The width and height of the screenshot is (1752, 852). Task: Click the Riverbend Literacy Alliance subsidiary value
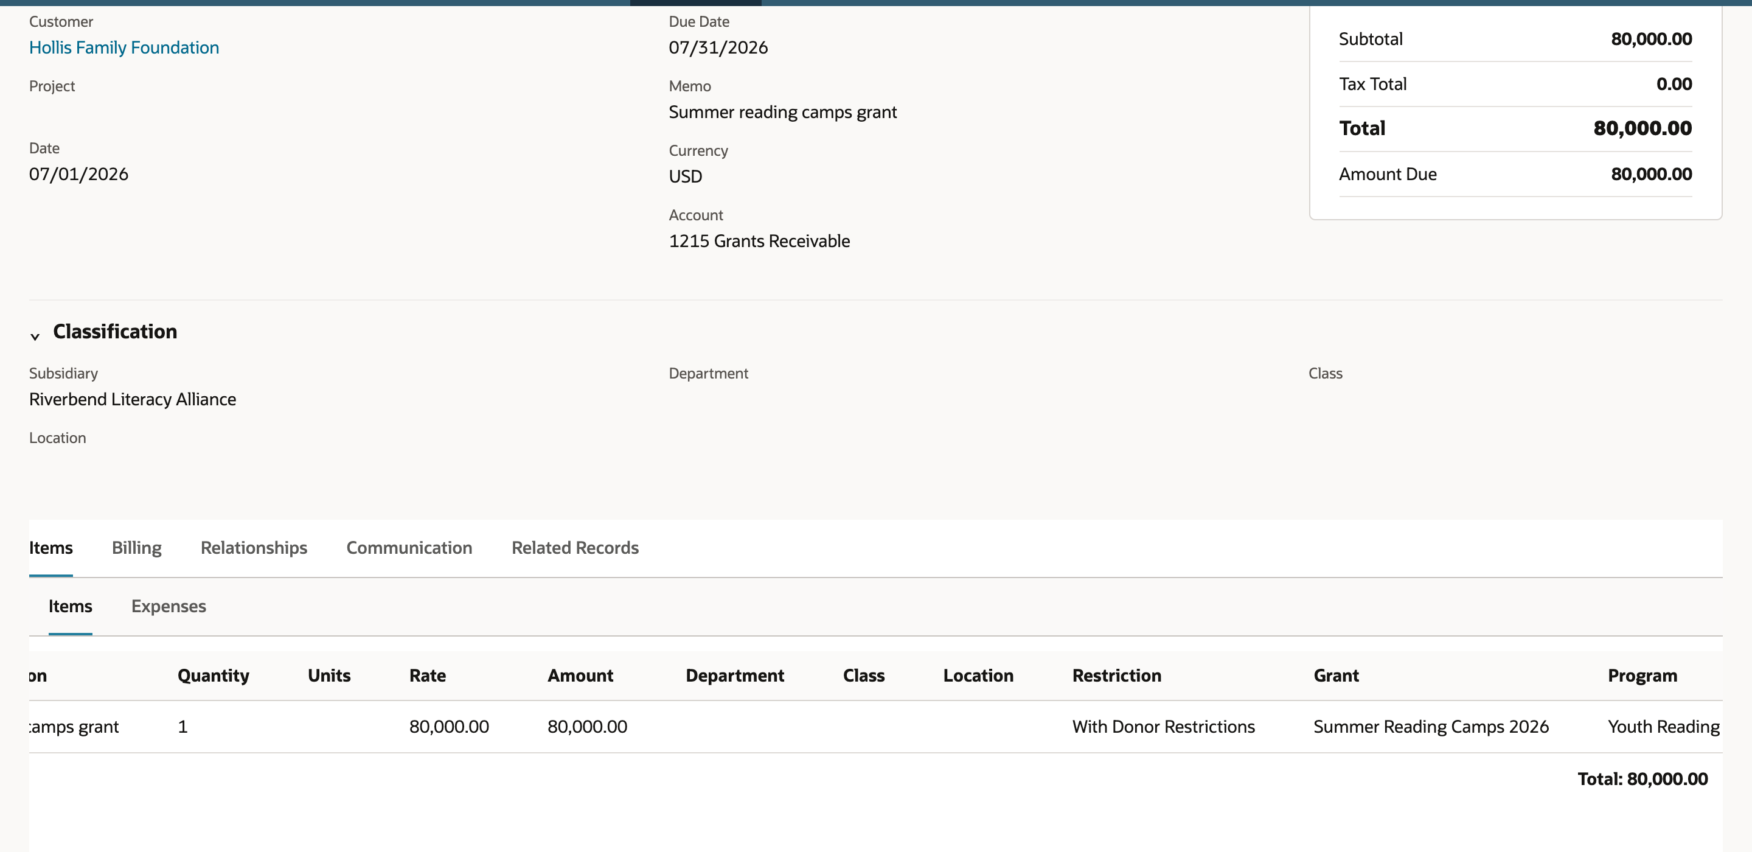point(133,399)
